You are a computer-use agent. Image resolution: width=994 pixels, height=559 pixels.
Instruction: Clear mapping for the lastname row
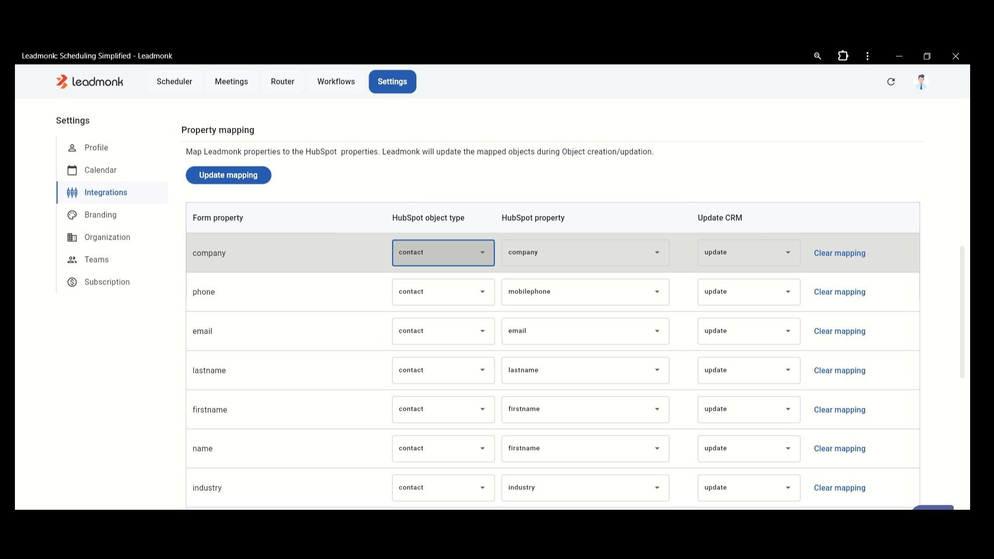point(839,370)
